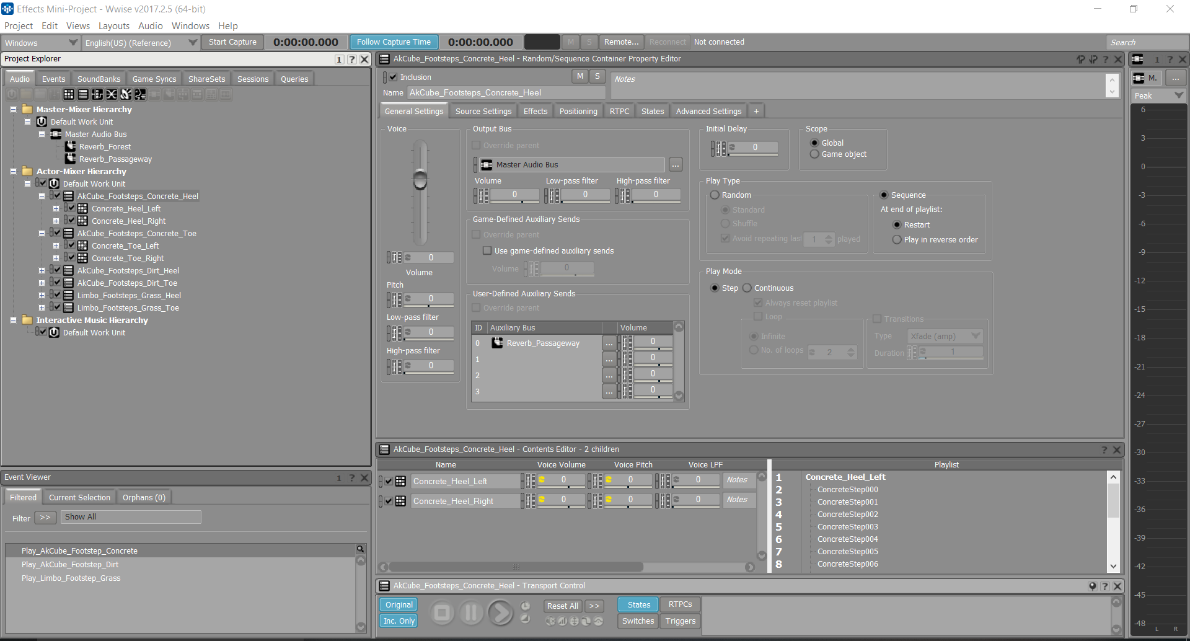Click the Voice Volume fader handle
Image resolution: width=1190 pixels, height=641 pixels.
pyautogui.click(x=420, y=180)
